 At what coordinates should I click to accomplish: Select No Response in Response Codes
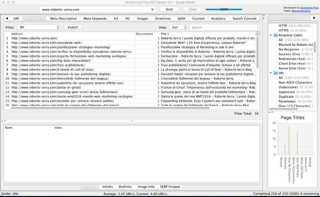click(289, 49)
